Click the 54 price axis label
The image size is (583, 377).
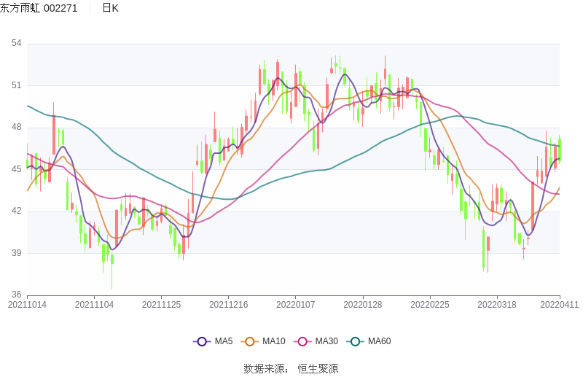[x=16, y=44]
